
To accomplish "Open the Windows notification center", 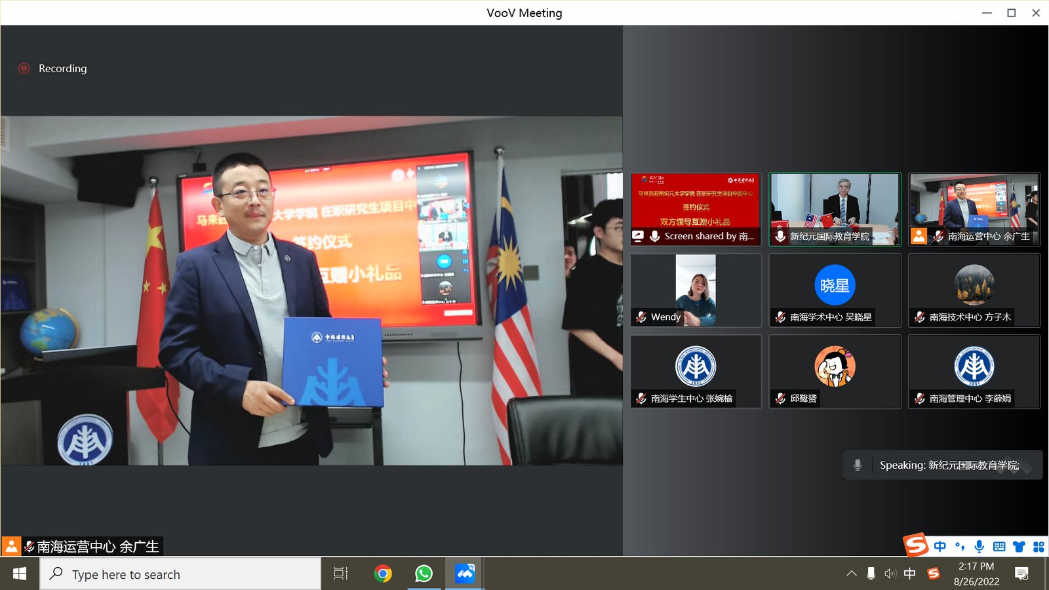I will [x=1021, y=574].
